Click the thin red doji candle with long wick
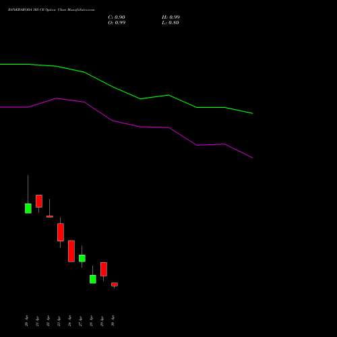This screenshot has height=337, width=337. pos(50,216)
